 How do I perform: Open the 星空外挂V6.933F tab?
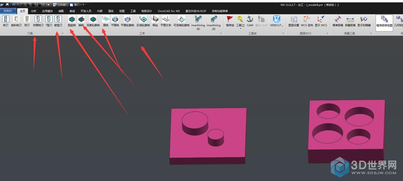(196, 11)
